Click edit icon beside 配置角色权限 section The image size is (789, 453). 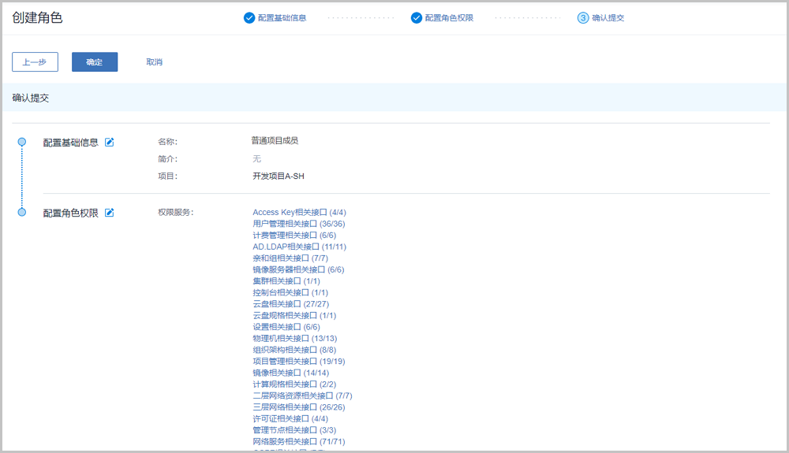click(x=110, y=213)
